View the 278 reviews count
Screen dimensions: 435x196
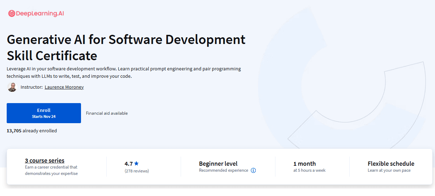137,171
